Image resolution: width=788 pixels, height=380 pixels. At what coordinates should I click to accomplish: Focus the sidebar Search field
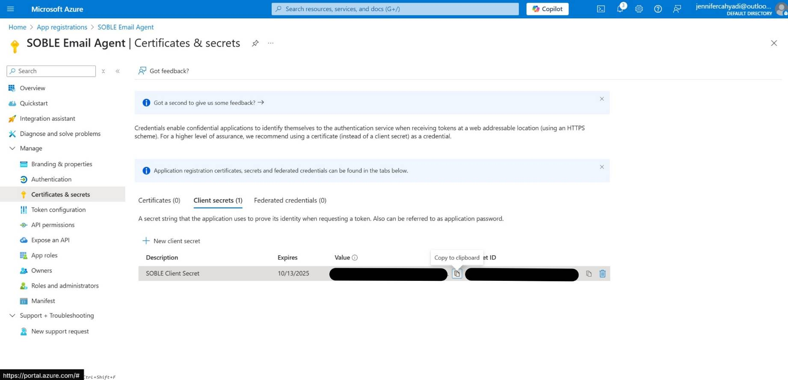(51, 71)
